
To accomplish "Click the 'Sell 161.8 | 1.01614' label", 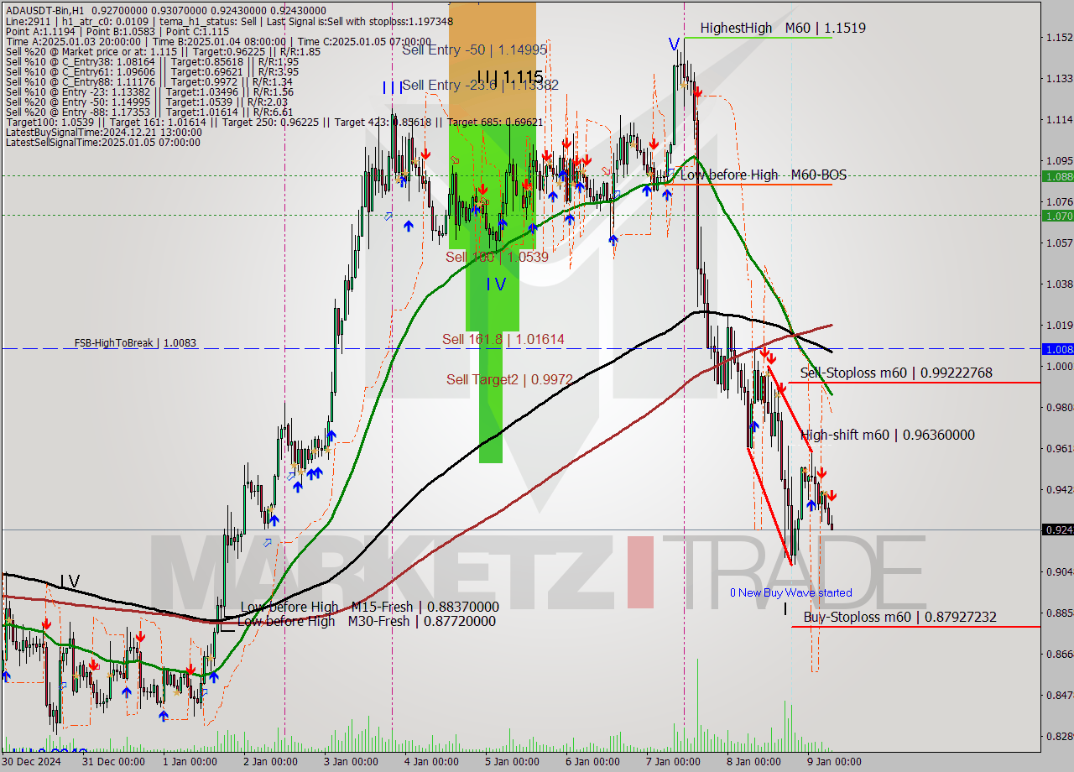I will [503, 339].
